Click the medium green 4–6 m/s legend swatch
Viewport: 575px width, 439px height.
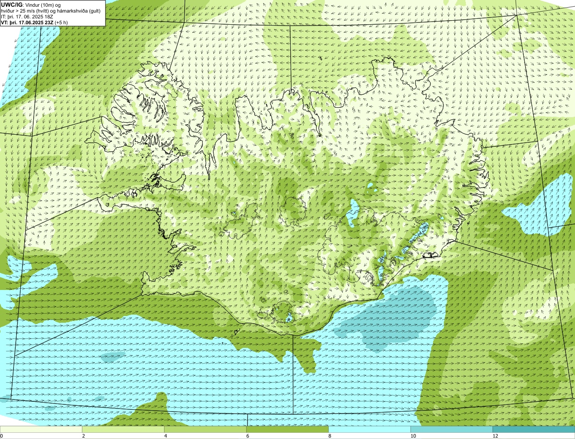[206, 430]
